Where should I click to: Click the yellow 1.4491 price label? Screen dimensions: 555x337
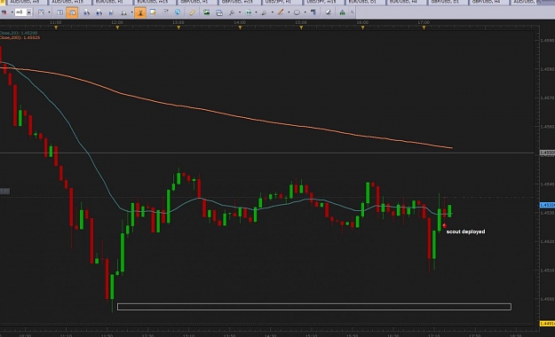[x=547, y=324]
